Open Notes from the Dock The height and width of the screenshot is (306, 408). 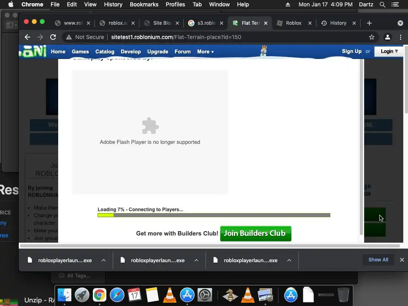152,295
